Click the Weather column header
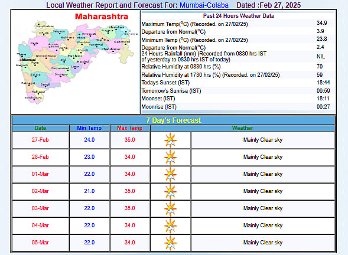 click(243, 128)
